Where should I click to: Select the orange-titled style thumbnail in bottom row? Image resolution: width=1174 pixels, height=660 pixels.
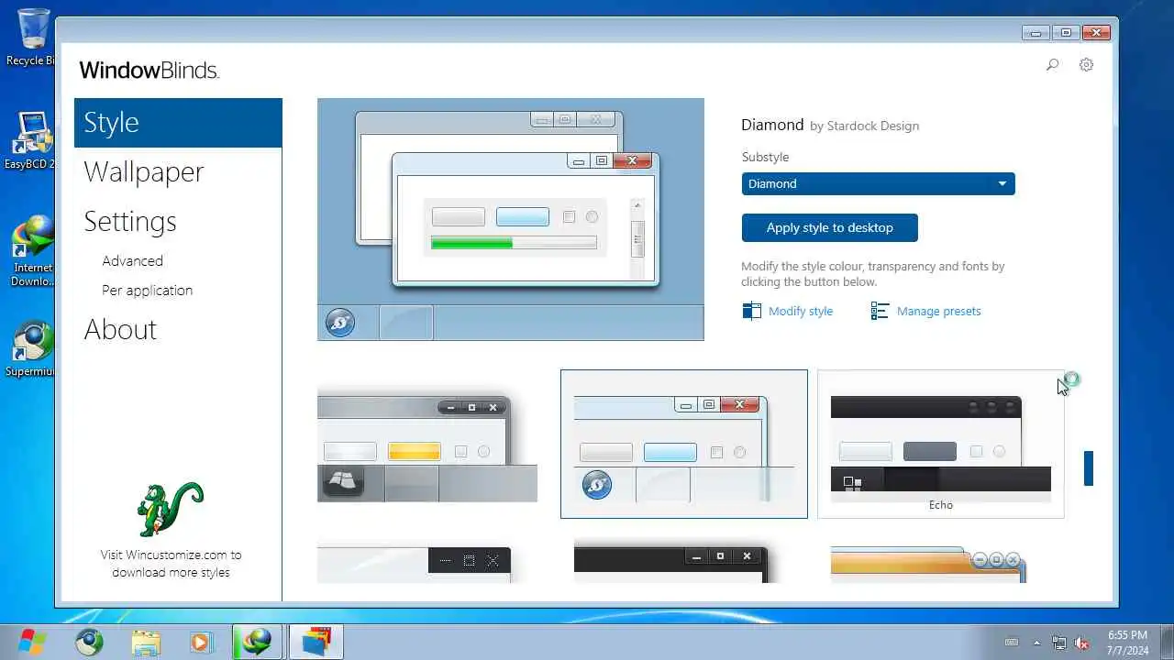(928, 564)
